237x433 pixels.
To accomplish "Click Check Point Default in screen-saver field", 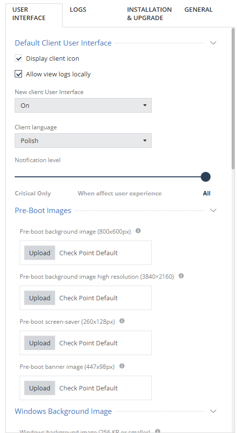I will (89, 343).
